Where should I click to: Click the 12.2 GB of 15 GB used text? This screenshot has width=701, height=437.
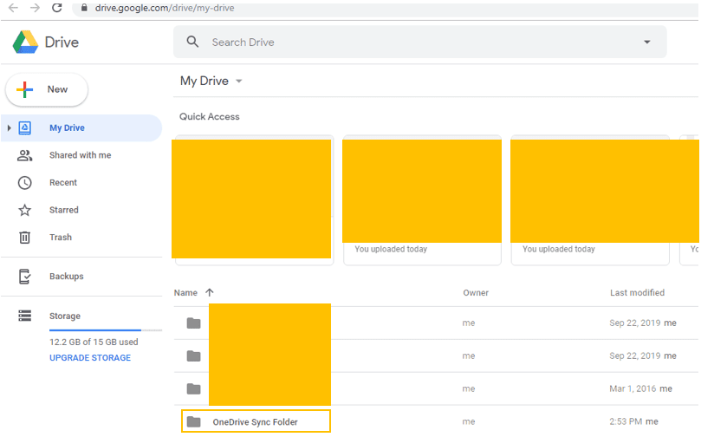point(94,342)
